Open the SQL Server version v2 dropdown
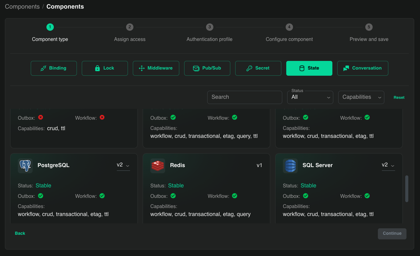The image size is (420, 256). (x=388, y=165)
